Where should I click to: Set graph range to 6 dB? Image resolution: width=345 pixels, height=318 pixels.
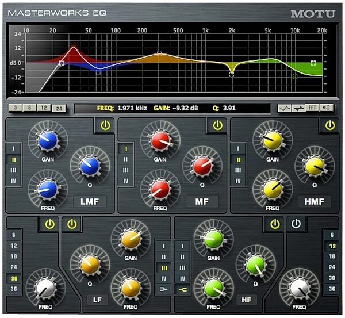point(29,108)
